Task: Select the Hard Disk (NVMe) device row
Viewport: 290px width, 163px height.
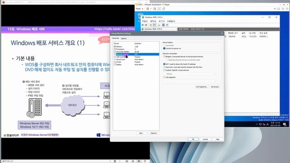Action: (x=136, y=52)
